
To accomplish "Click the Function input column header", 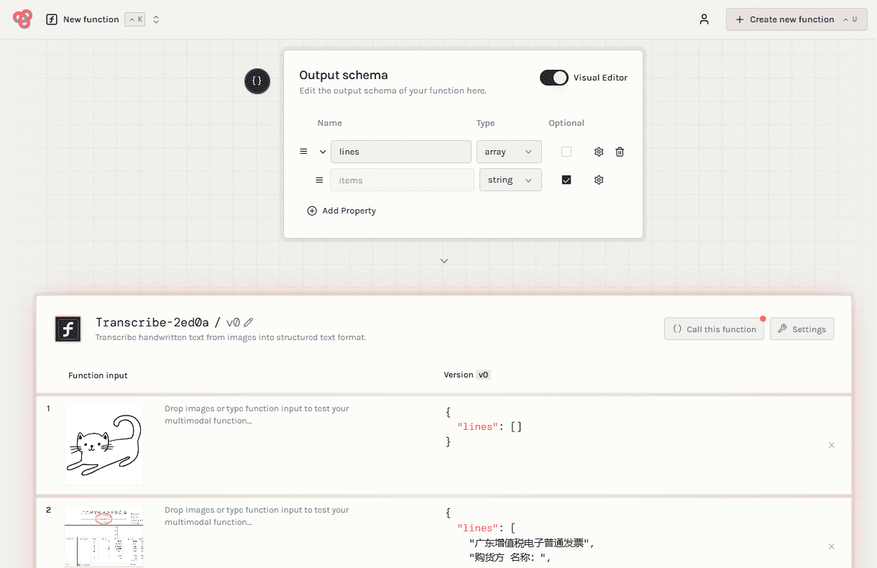I will click(x=98, y=375).
